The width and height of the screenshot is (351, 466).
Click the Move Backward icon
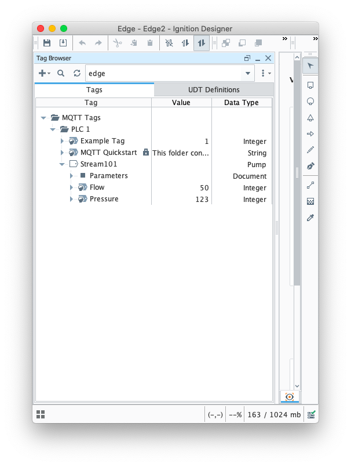pos(258,43)
